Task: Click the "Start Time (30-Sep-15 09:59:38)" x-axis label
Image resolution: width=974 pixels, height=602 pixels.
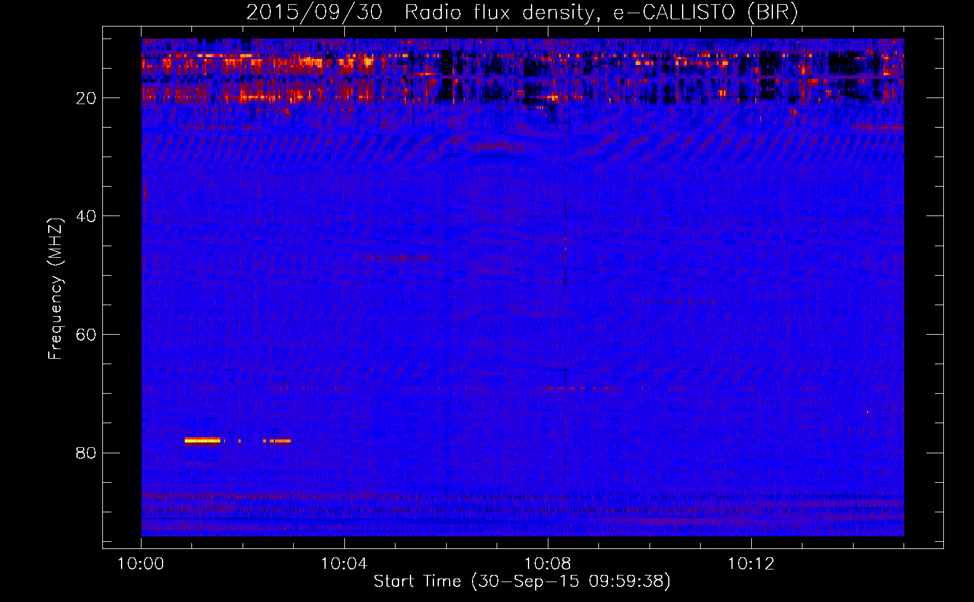Action: click(x=522, y=582)
